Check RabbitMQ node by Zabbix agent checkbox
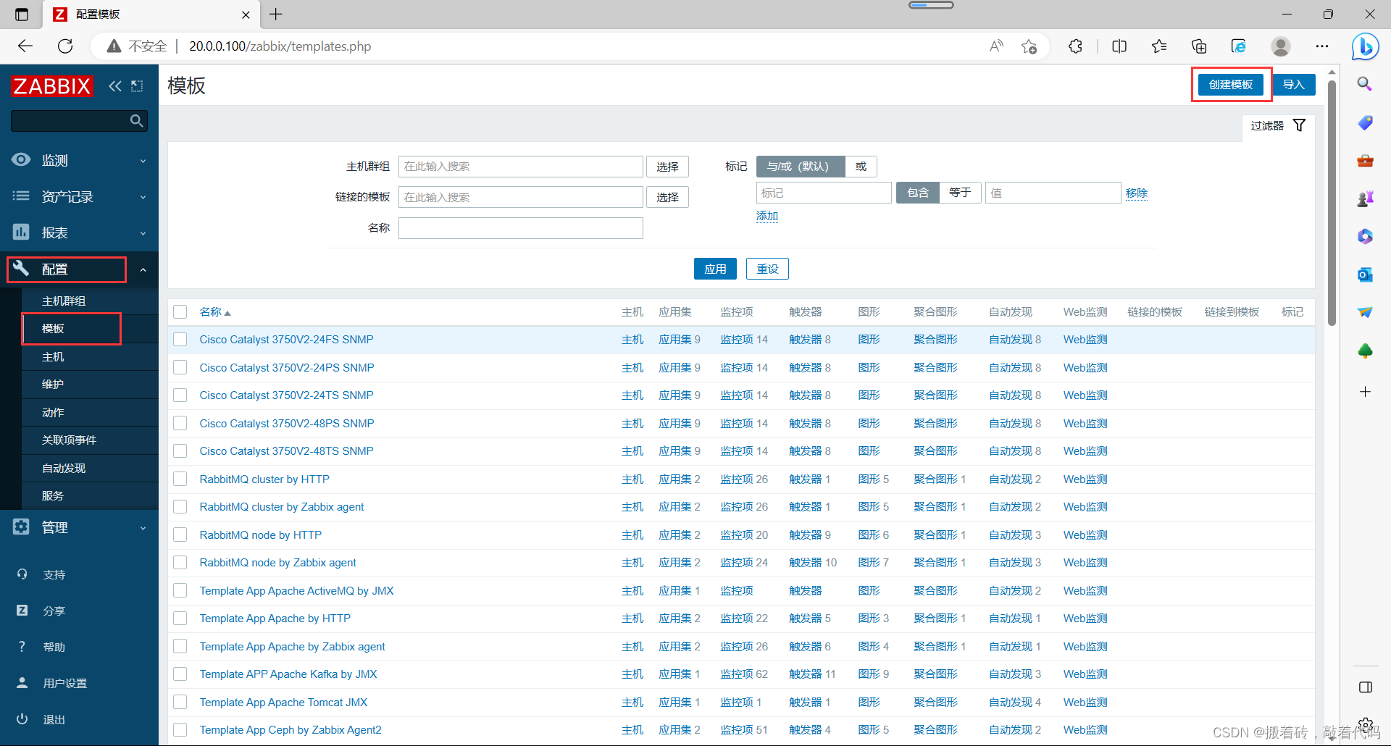 point(180,563)
